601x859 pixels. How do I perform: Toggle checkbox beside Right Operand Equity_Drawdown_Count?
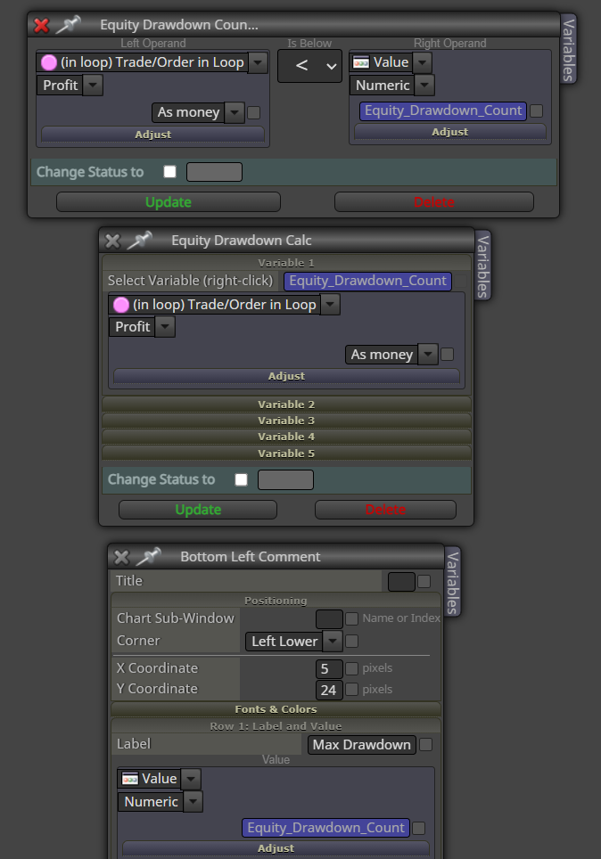pyautogui.click(x=537, y=110)
